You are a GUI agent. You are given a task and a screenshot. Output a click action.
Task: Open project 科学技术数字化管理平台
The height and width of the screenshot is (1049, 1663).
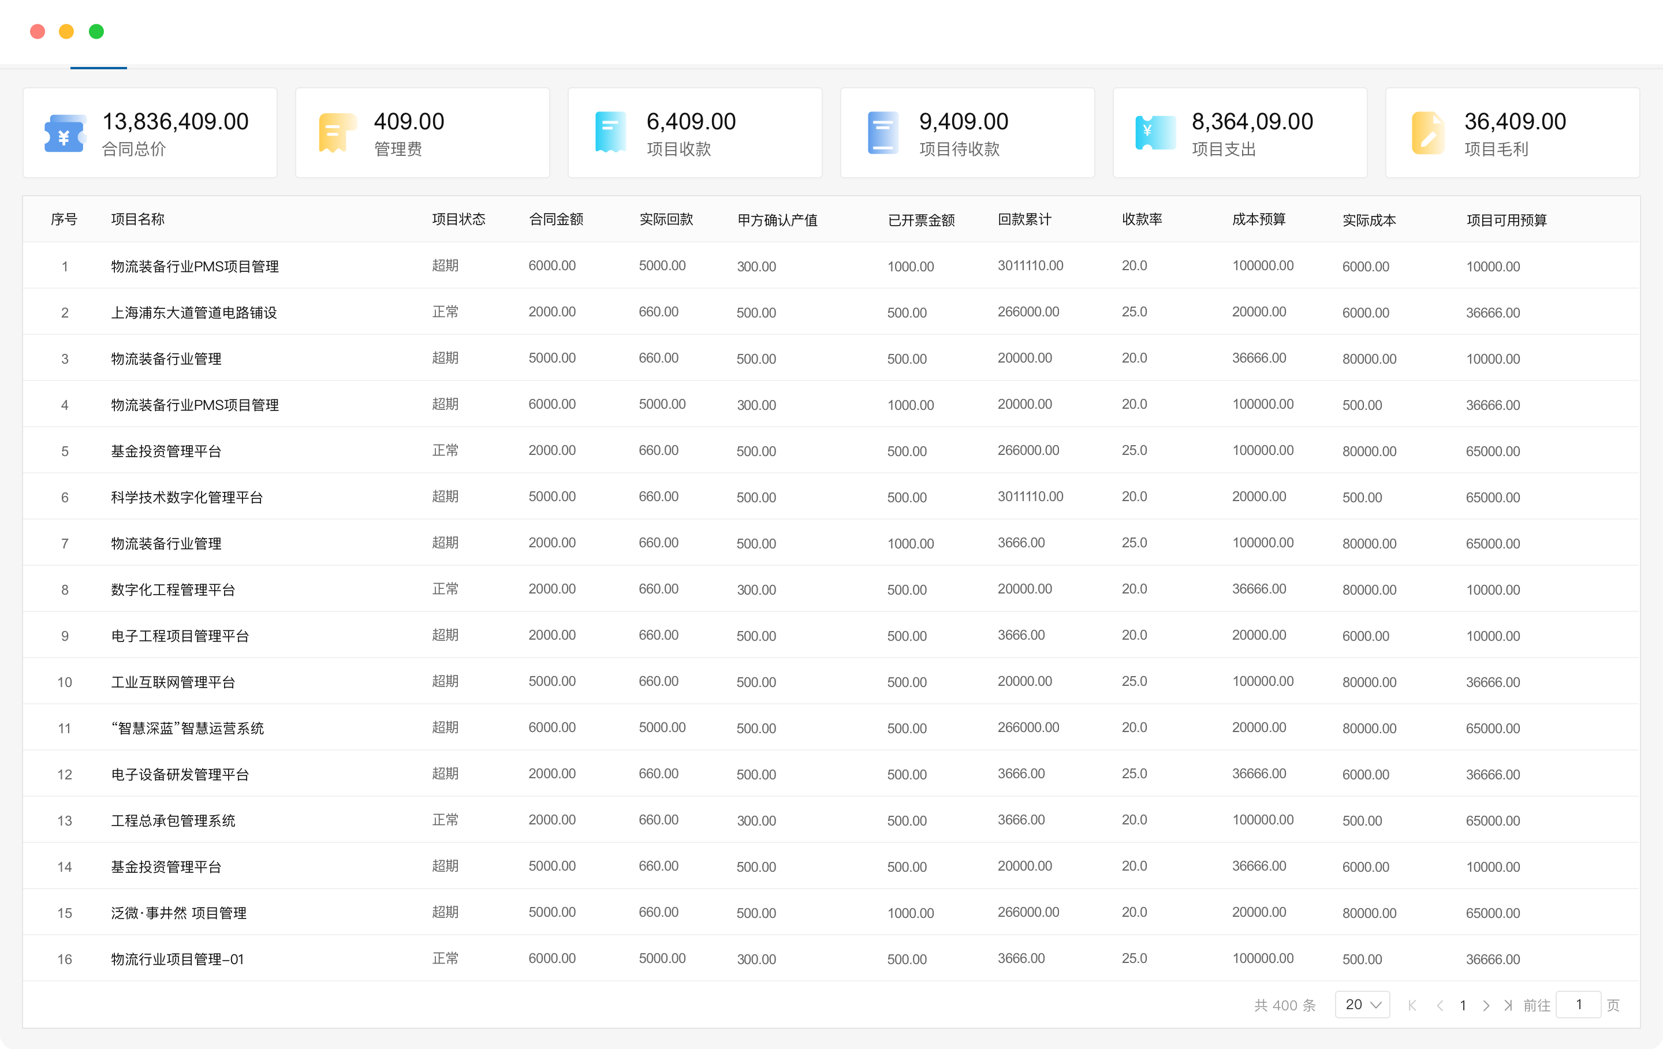click(x=187, y=497)
